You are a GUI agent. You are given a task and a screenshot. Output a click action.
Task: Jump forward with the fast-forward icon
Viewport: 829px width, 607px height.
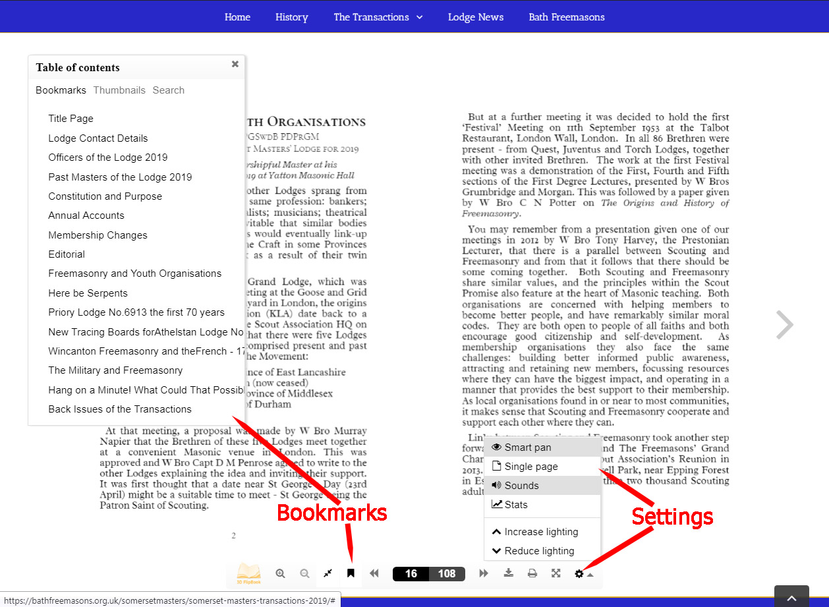484,573
